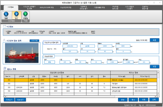
Task: Click the air density input field
Action: (128, 62)
